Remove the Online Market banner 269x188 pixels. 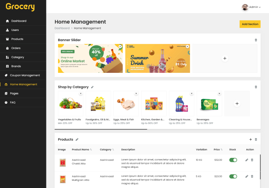click(120, 47)
